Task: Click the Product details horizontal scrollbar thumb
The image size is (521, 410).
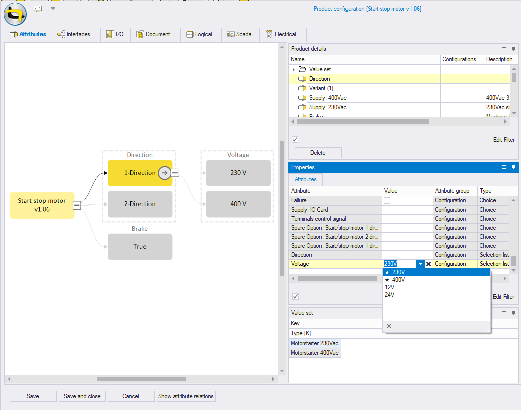Action: click(363, 122)
